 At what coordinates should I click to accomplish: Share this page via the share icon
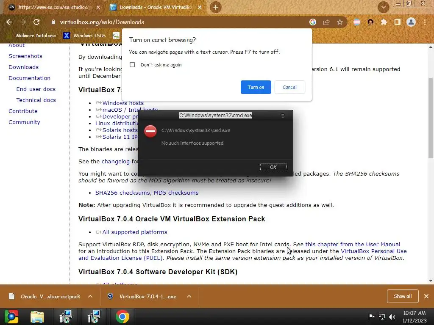click(x=326, y=22)
